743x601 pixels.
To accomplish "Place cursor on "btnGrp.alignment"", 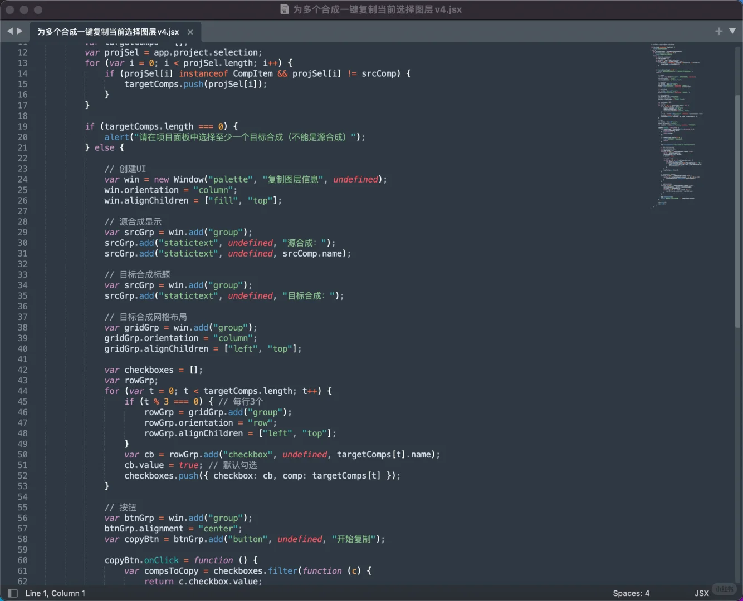I will [144, 528].
